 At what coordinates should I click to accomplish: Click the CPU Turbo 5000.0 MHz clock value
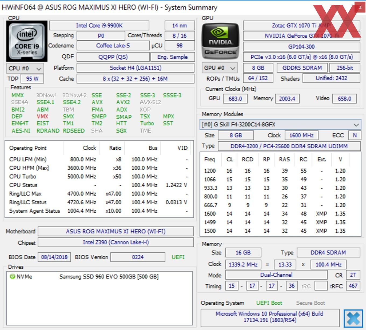pyautogui.click(x=82, y=177)
